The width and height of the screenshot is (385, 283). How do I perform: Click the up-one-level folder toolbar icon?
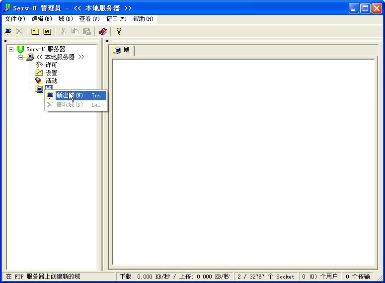coord(35,31)
